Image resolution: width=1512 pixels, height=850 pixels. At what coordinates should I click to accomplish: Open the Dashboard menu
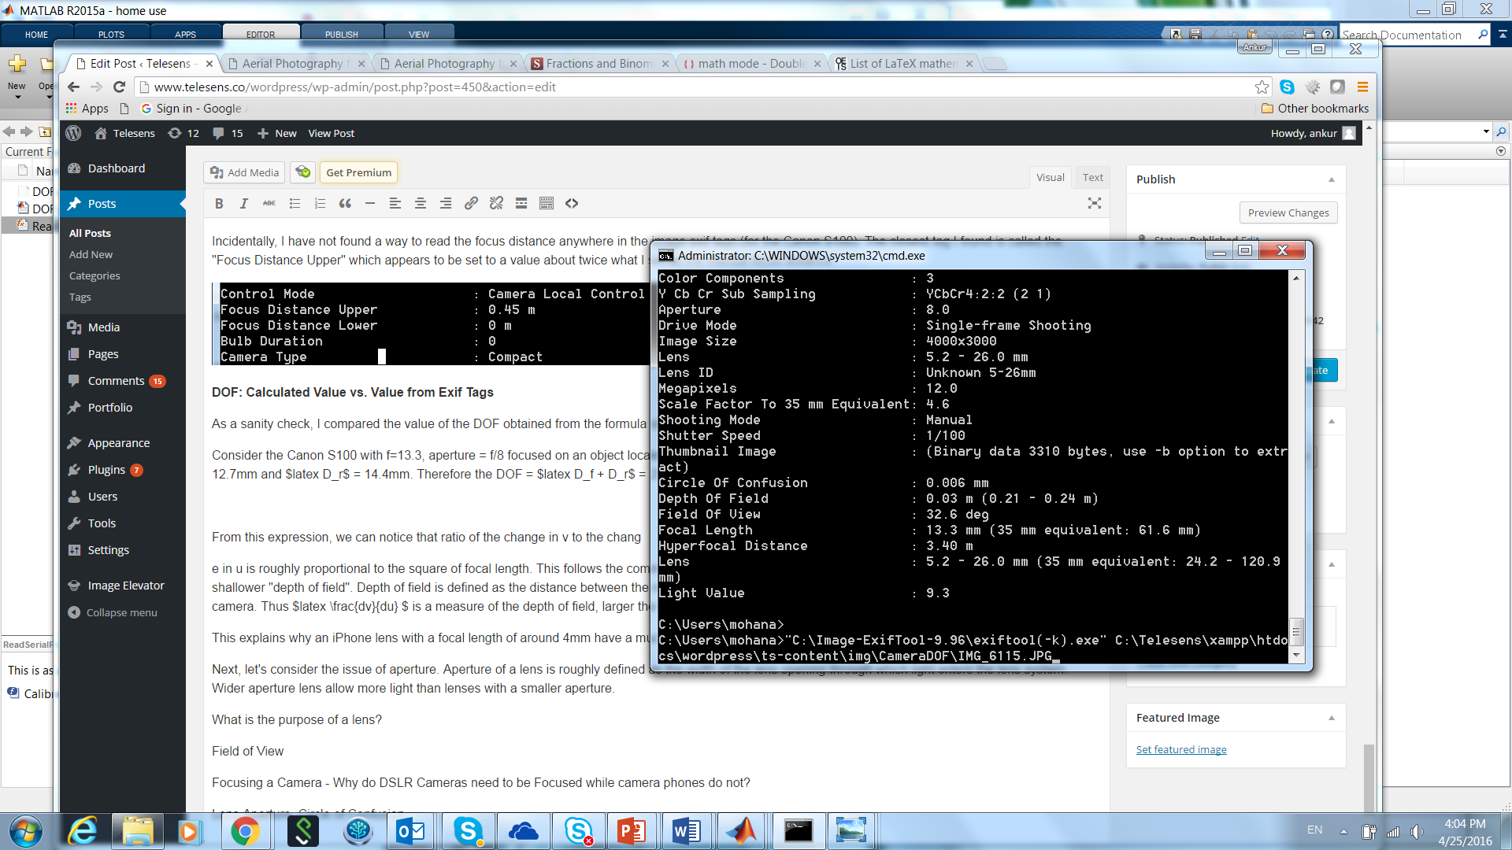click(117, 168)
